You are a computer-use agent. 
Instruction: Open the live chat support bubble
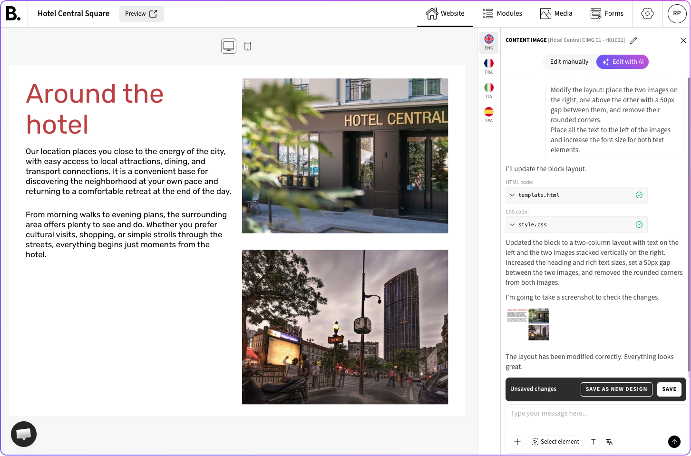pyautogui.click(x=24, y=434)
